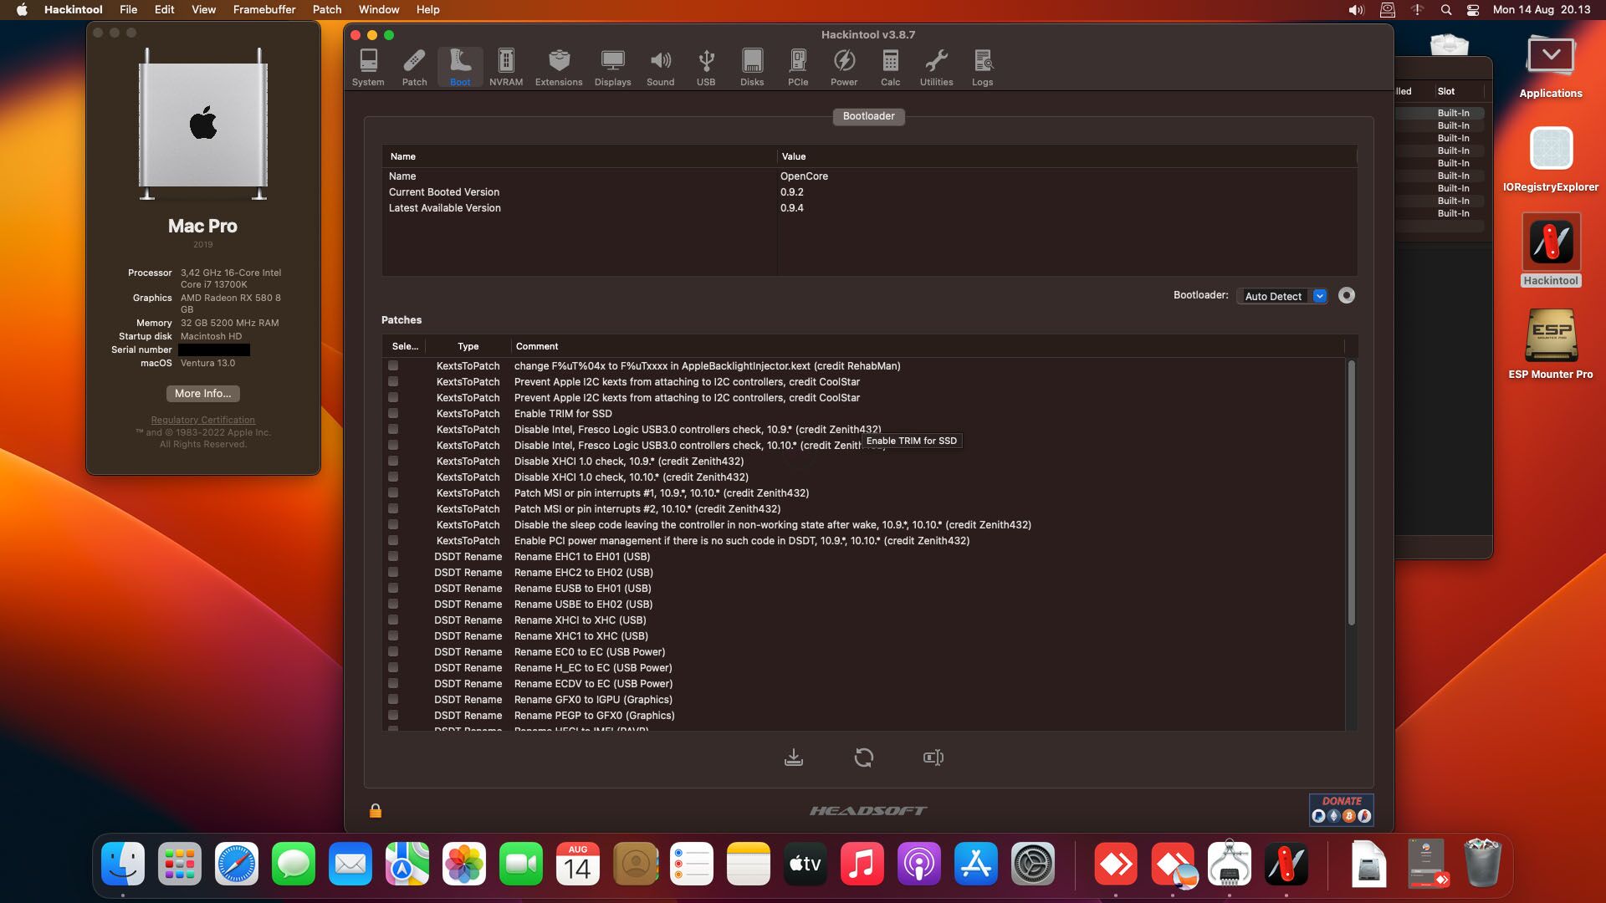1606x903 pixels.
Task: Open the Utilities wrench panel
Action: 935,66
